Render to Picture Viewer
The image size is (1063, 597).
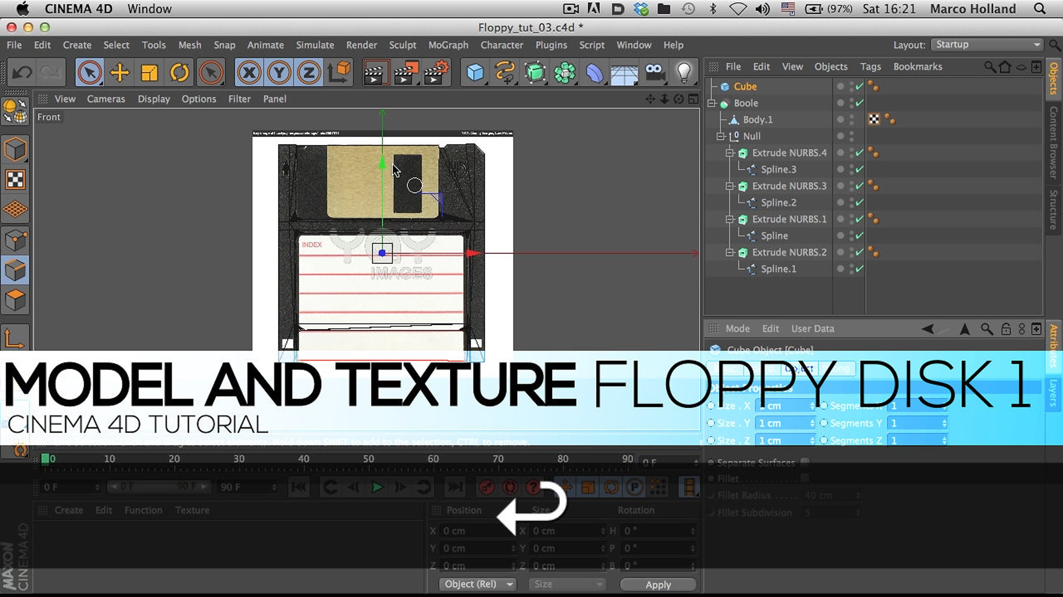[406, 72]
